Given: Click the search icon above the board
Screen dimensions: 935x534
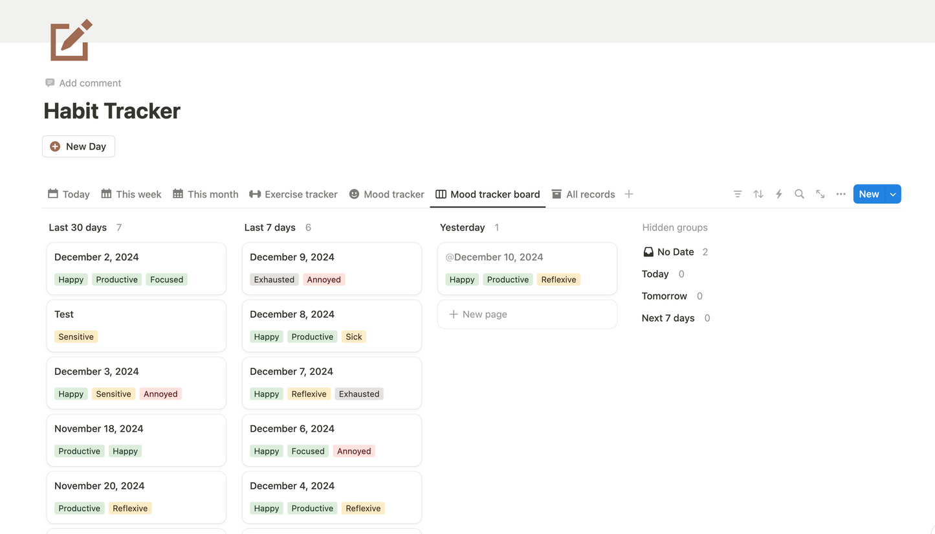Looking at the screenshot, I should [799, 194].
